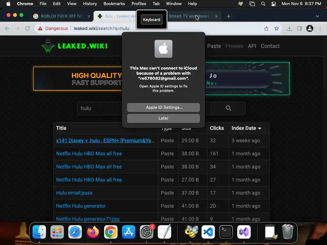Click the Keyboard overlay button
Image resolution: width=327 pixels, height=245 pixels.
tap(152, 19)
